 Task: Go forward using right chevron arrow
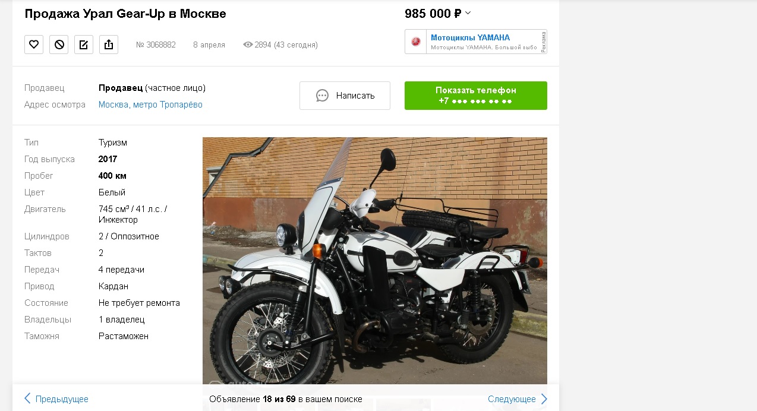pyautogui.click(x=544, y=399)
